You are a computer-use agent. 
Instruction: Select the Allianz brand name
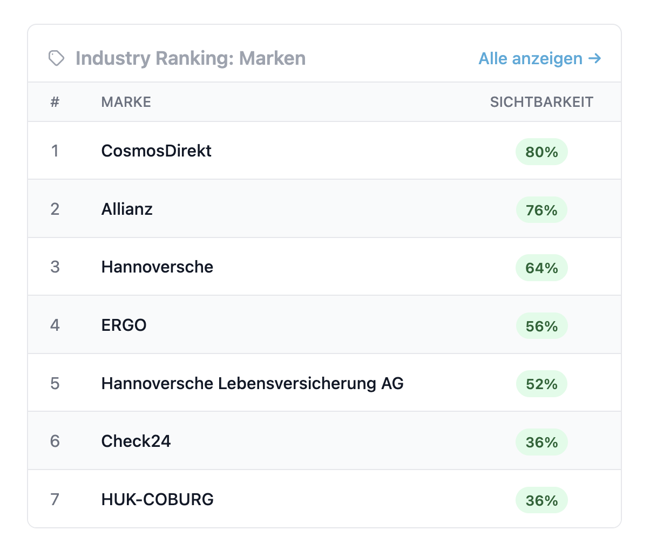coord(127,209)
